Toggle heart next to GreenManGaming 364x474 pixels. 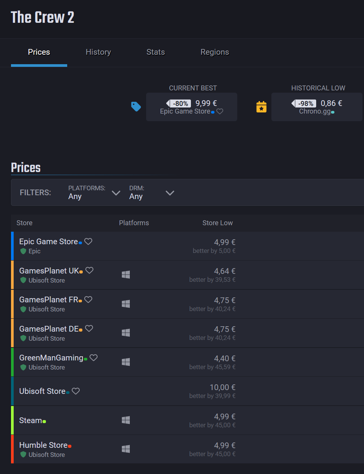(x=94, y=358)
